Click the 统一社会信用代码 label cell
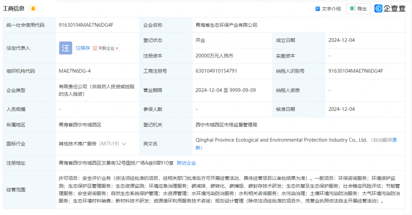The height and width of the screenshot is (215, 412). 29,25
